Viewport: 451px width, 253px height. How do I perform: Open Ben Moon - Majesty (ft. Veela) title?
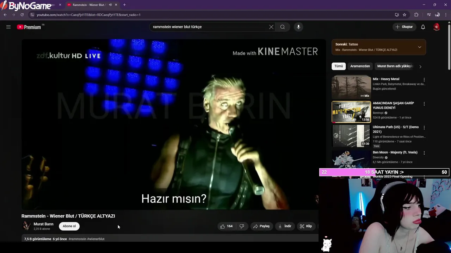(395, 153)
